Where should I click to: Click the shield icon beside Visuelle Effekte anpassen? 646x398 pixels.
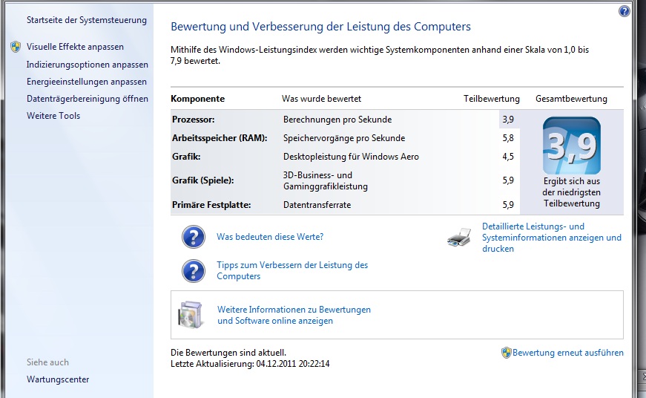click(x=16, y=47)
